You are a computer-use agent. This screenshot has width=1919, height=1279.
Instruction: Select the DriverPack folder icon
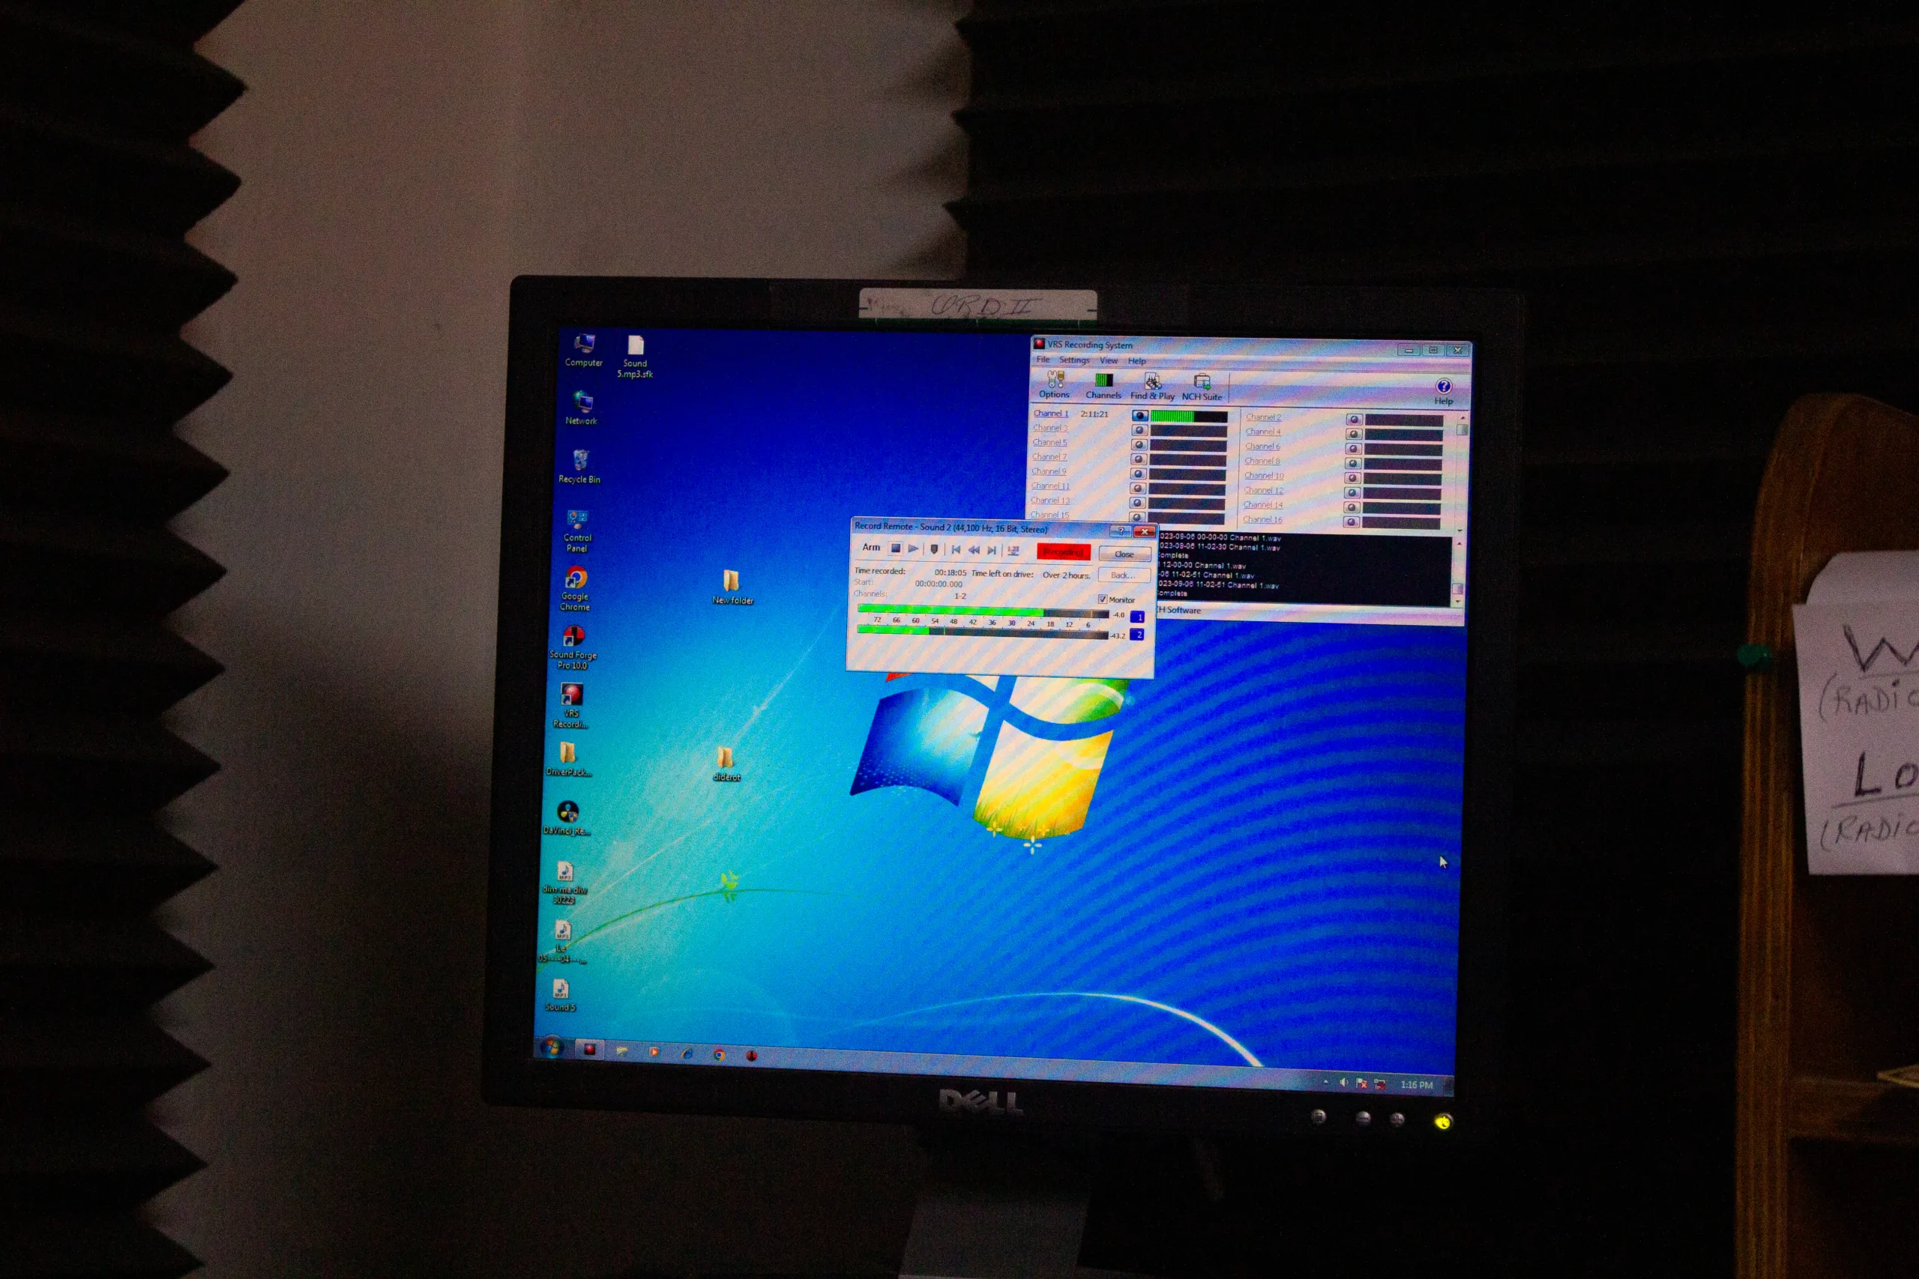click(x=568, y=758)
